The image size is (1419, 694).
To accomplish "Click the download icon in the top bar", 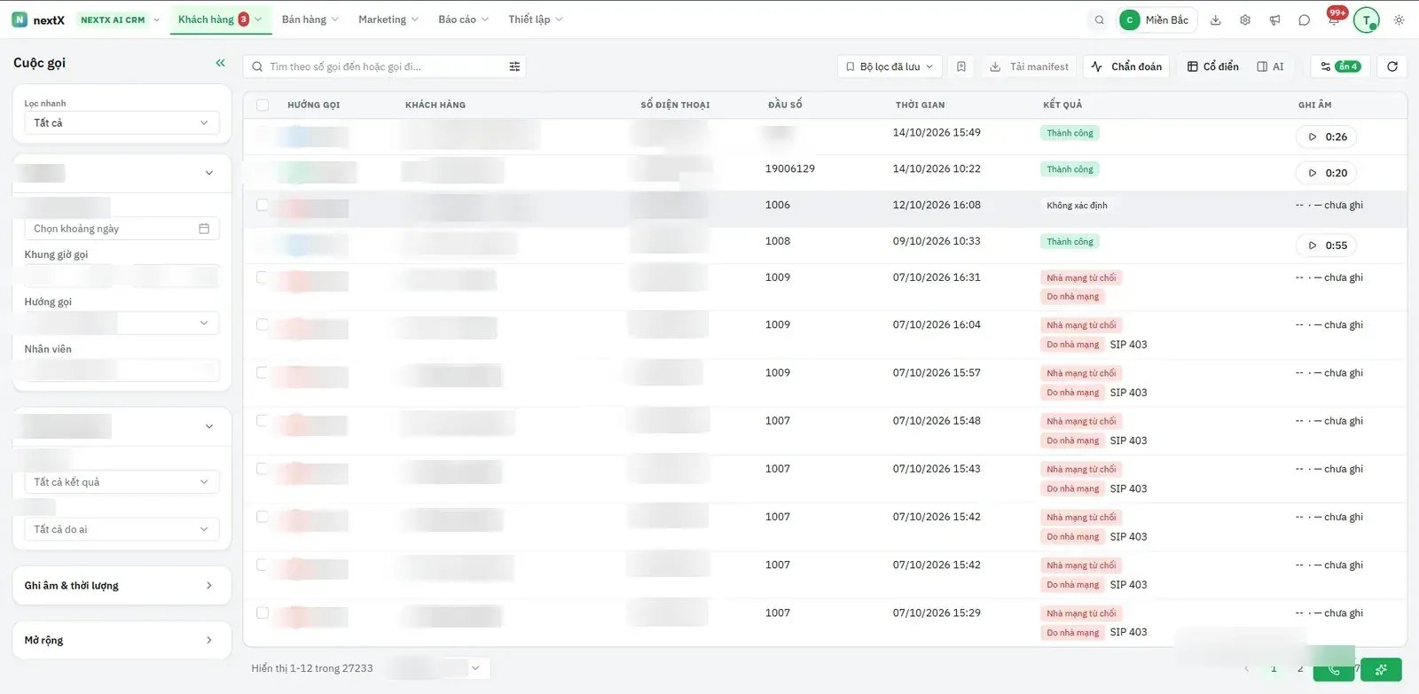I will (x=1216, y=20).
